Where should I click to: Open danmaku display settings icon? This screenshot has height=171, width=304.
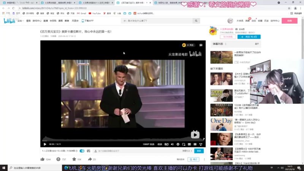pos(89,151)
